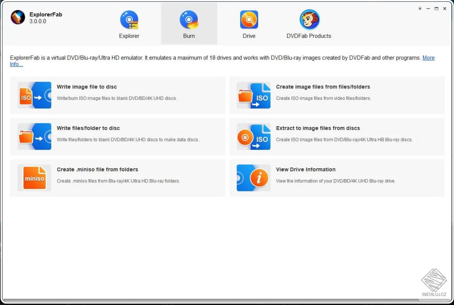Click 'View the information of your DVD/BD/4K' description
This screenshot has height=305, width=454.
[x=335, y=181]
